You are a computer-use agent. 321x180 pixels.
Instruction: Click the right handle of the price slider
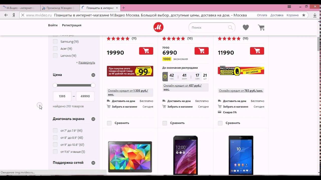pyautogui.click(x=93, y=85)
